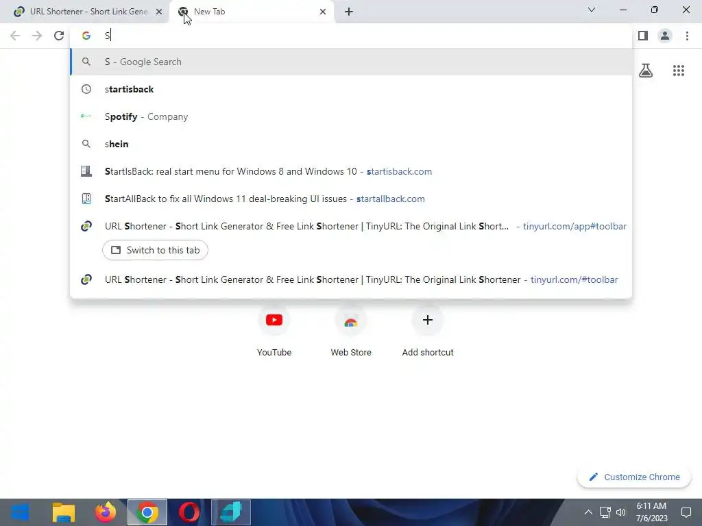Viewport: 702px width, 526px height.
Task: Click the browser Forward arrow
Action: tap(37, 36)
